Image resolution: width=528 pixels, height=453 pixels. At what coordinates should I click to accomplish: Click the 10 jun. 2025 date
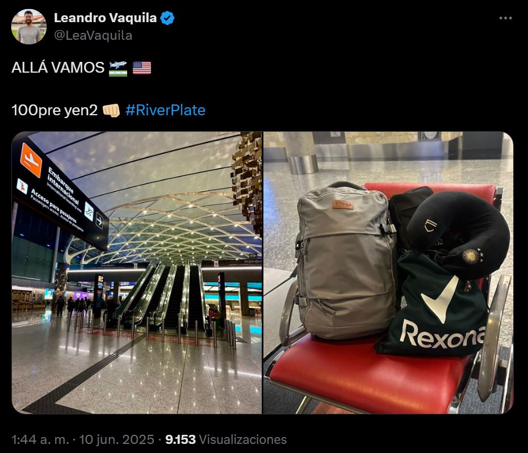coord(116,439)
